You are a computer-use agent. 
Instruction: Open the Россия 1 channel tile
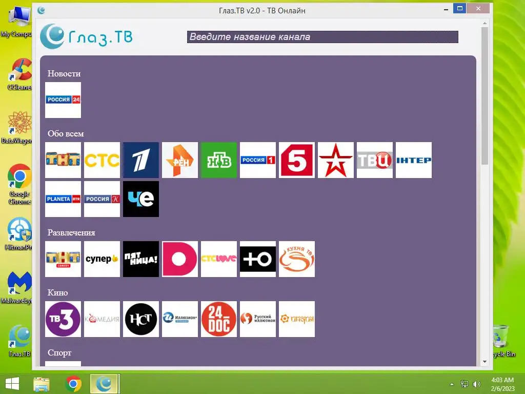pyautogui.click(x=258, y=160)
